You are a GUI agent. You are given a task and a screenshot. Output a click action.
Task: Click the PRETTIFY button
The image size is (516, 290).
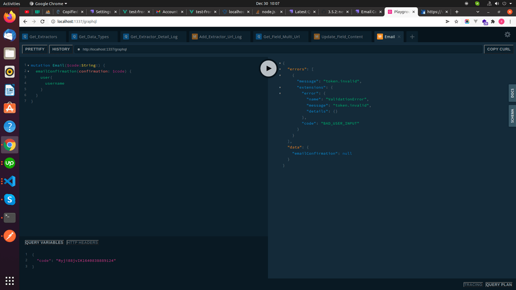click(x=35, y=49)
